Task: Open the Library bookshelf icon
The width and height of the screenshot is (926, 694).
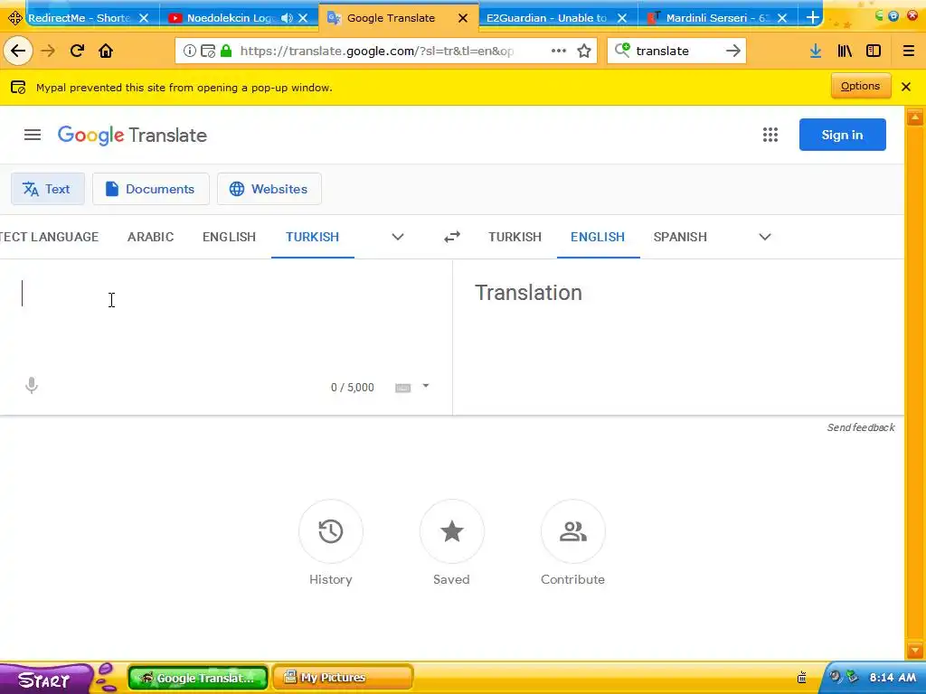Action: [845, 51]
